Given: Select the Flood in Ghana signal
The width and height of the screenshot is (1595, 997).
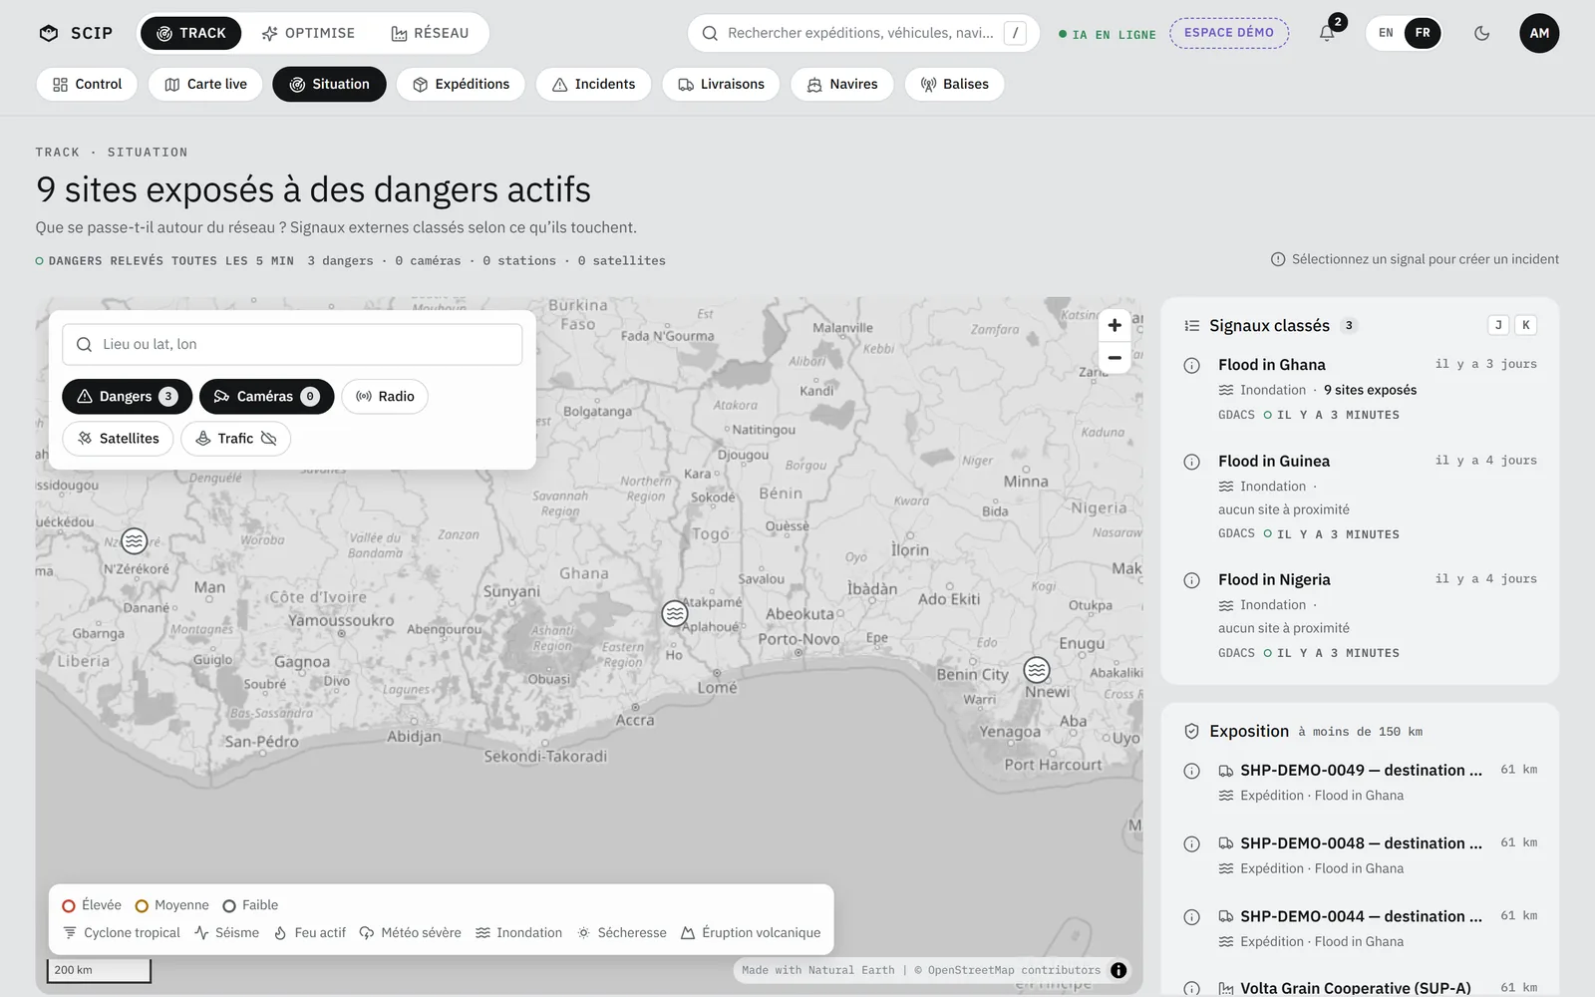Looking at the screenshot, I should pyautogui.click(x=1360, y=389).
